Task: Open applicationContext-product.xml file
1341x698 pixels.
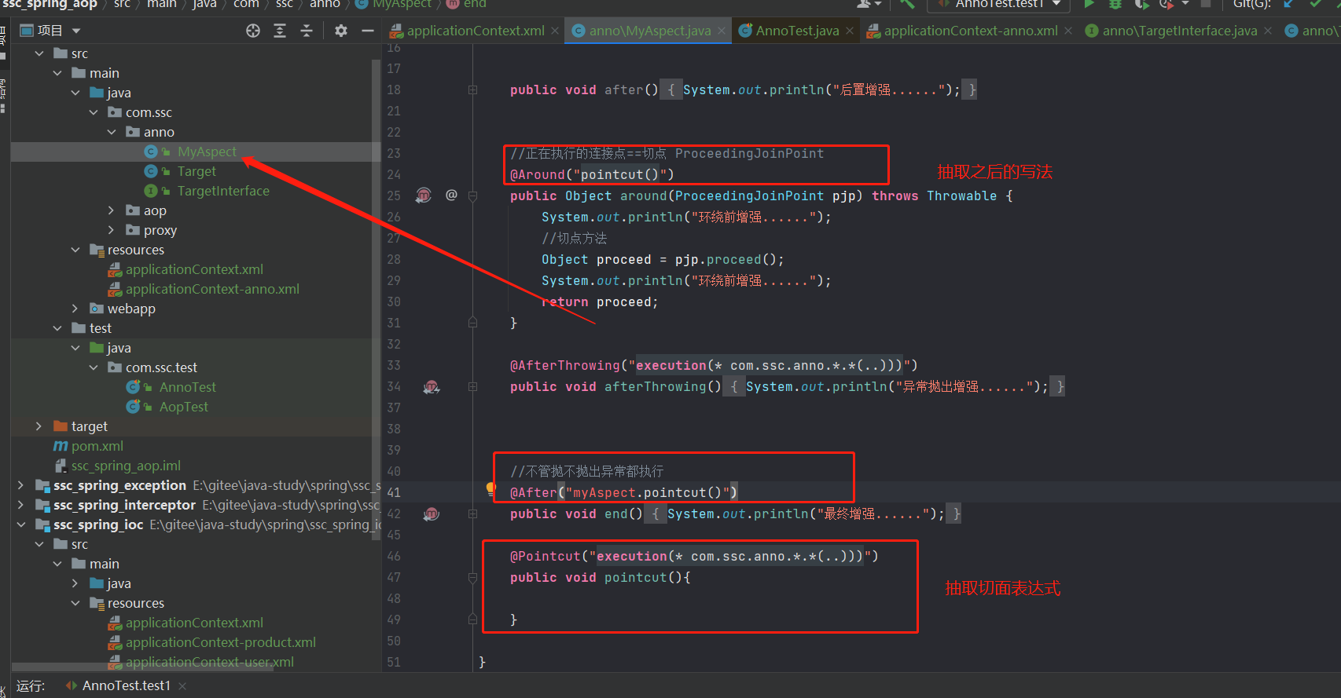Action: (x=220, y=642)
